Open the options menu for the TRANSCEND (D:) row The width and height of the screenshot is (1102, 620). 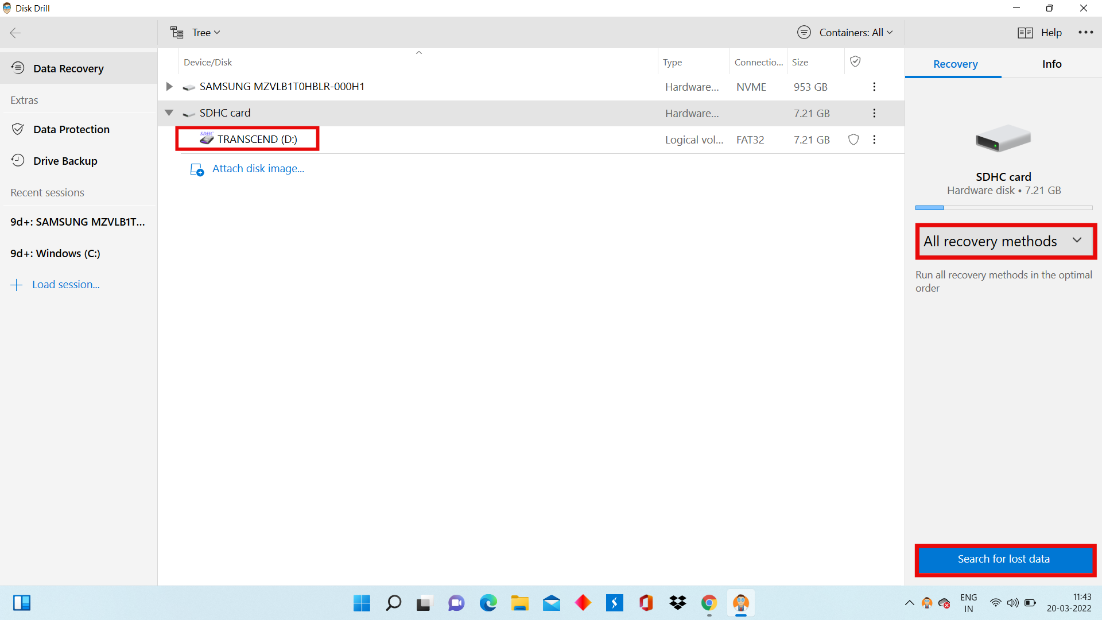click(874, 139)
